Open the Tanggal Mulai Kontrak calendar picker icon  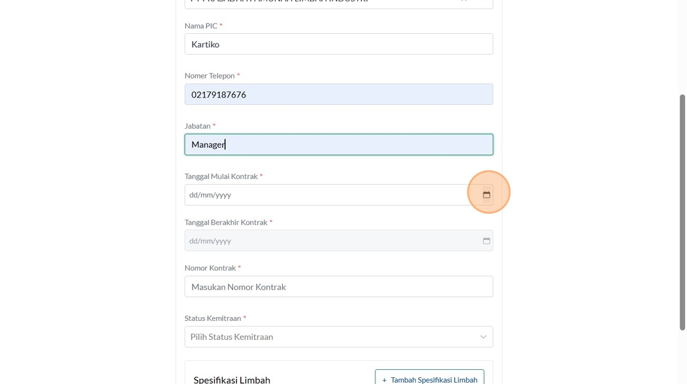point(486,195)
